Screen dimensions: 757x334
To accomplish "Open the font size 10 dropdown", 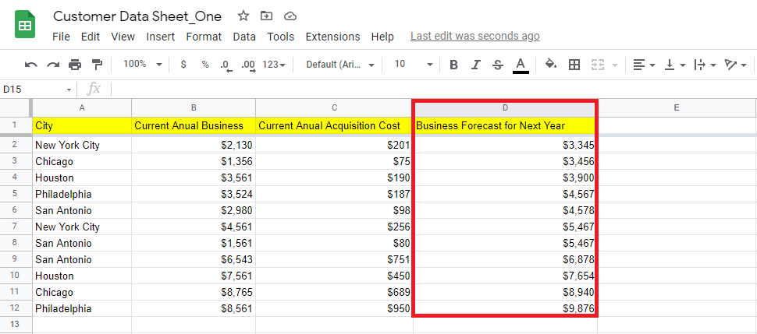I will pos(413,65).
